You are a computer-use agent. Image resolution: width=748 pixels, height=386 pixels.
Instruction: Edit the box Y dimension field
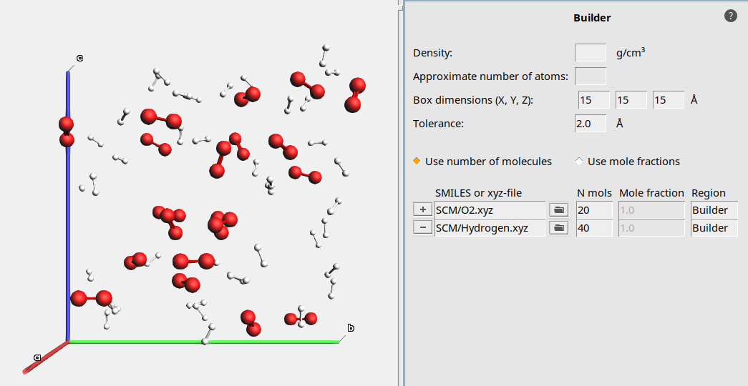pos(631,100)
